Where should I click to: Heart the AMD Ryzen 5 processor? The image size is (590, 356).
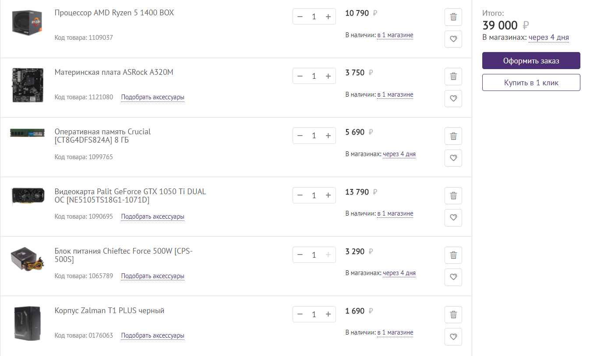click(453, 39)
